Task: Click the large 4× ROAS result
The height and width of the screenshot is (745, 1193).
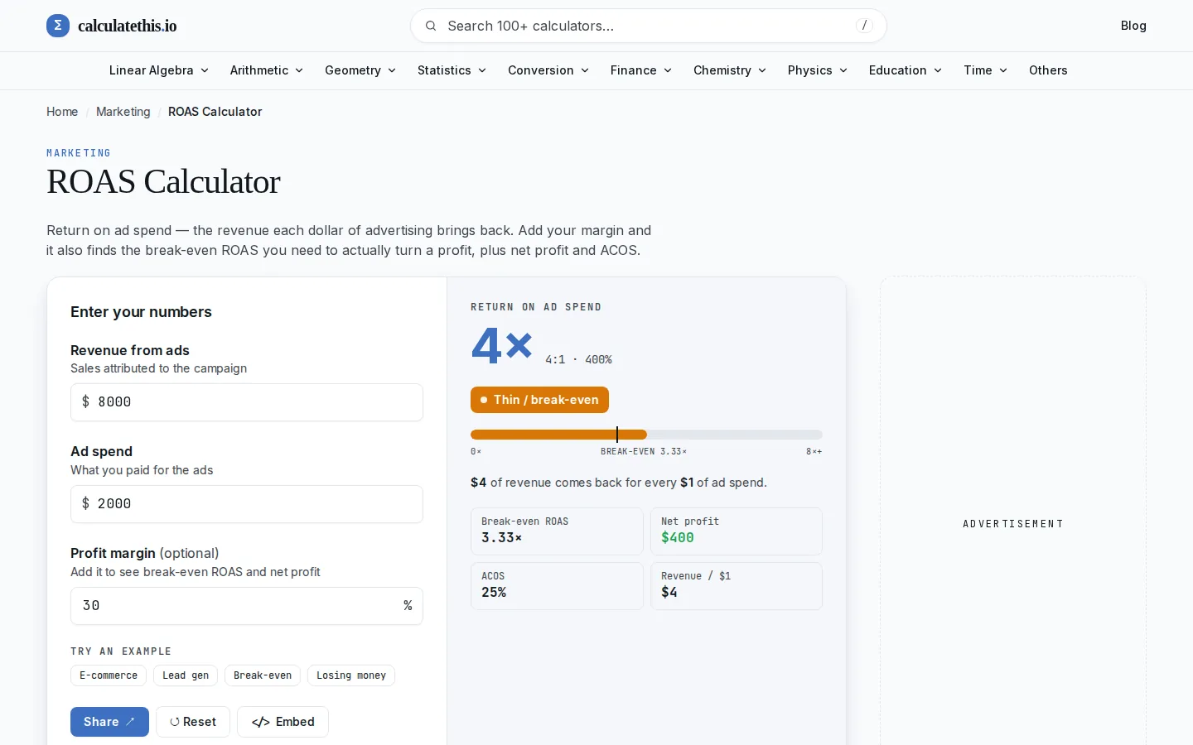Action: coord(501,345)
